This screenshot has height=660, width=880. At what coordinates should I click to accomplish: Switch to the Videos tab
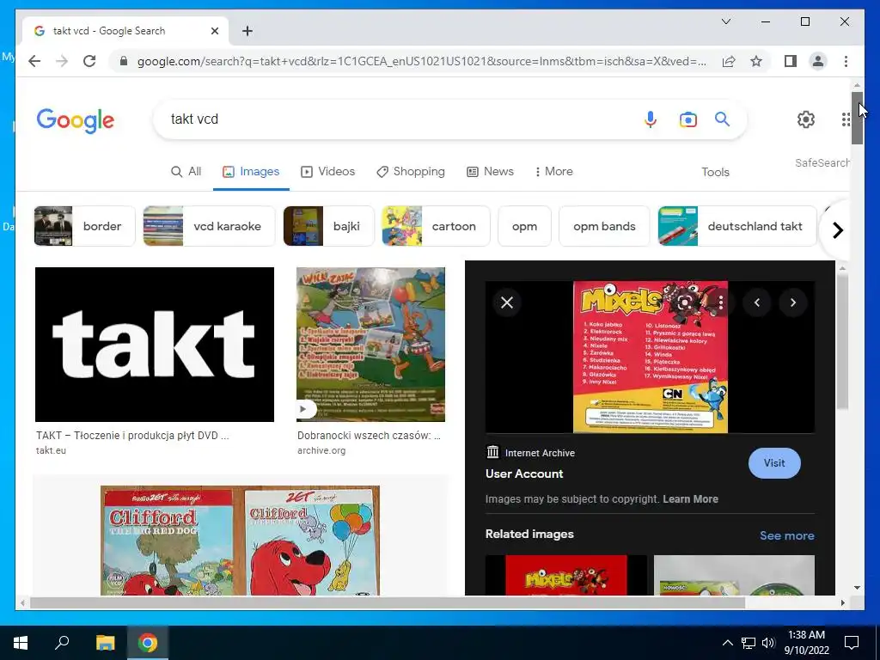[x=327, y=171]
